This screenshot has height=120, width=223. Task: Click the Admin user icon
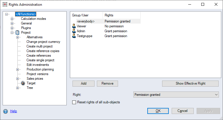coord(74,31)
